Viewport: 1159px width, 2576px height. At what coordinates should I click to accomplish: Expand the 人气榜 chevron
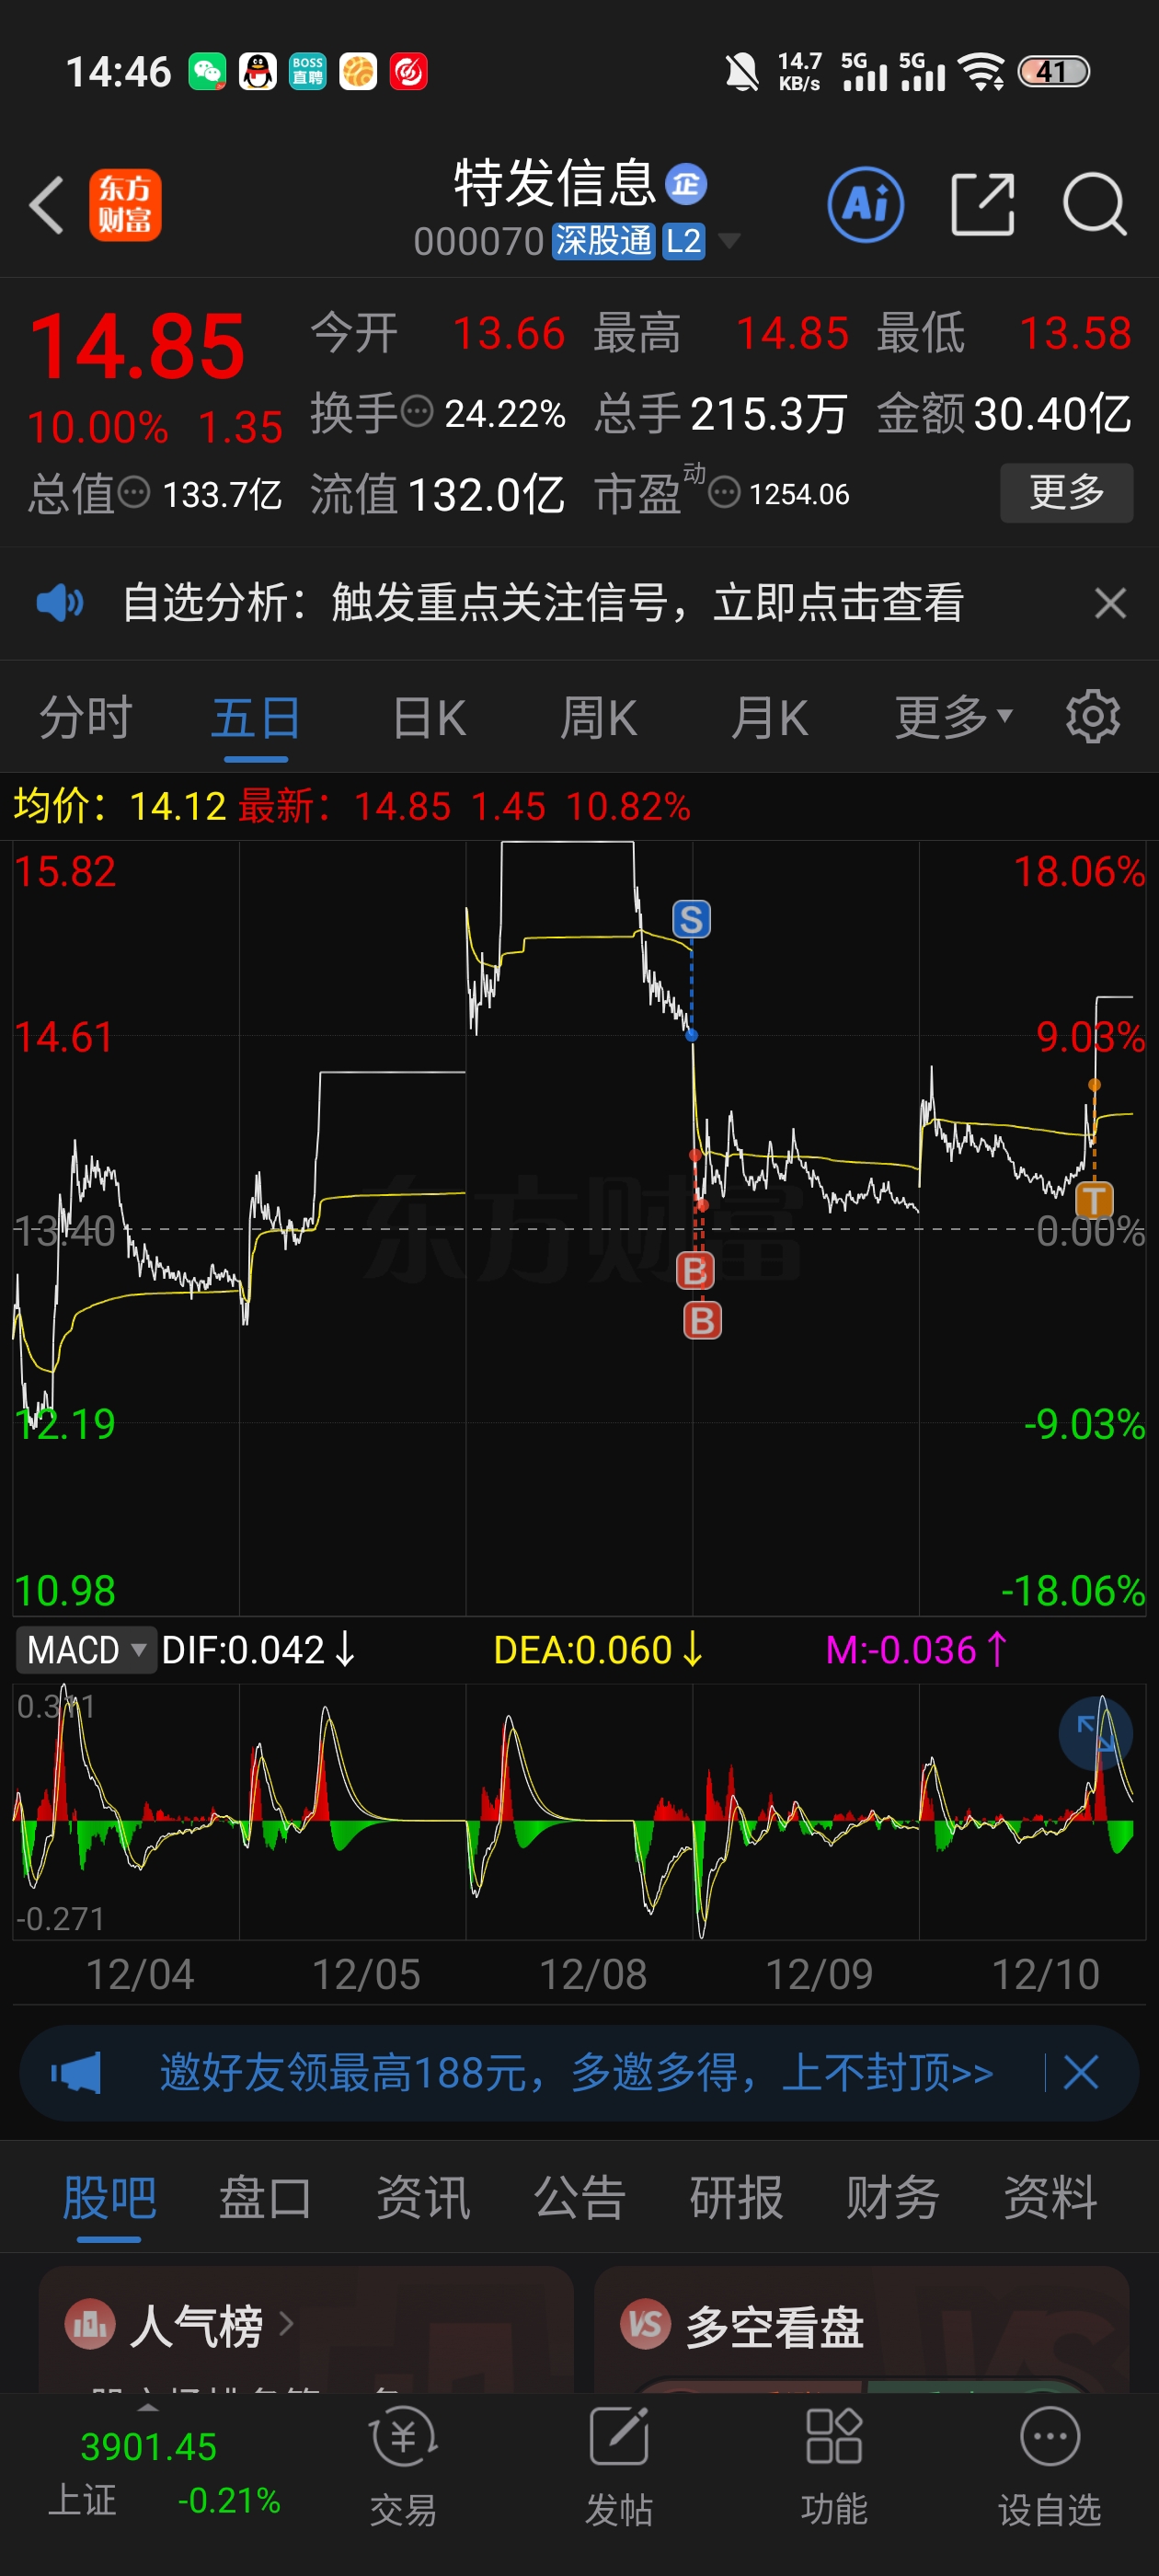click(x=286, y=2324)
